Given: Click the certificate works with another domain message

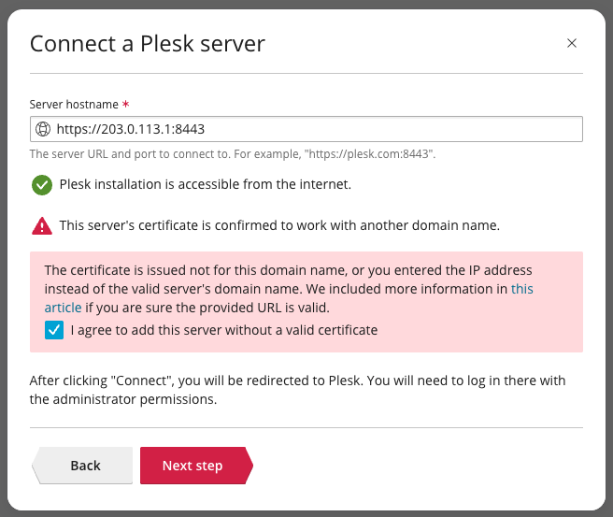Looking at the screenshot, I should (x=279, y=225).
